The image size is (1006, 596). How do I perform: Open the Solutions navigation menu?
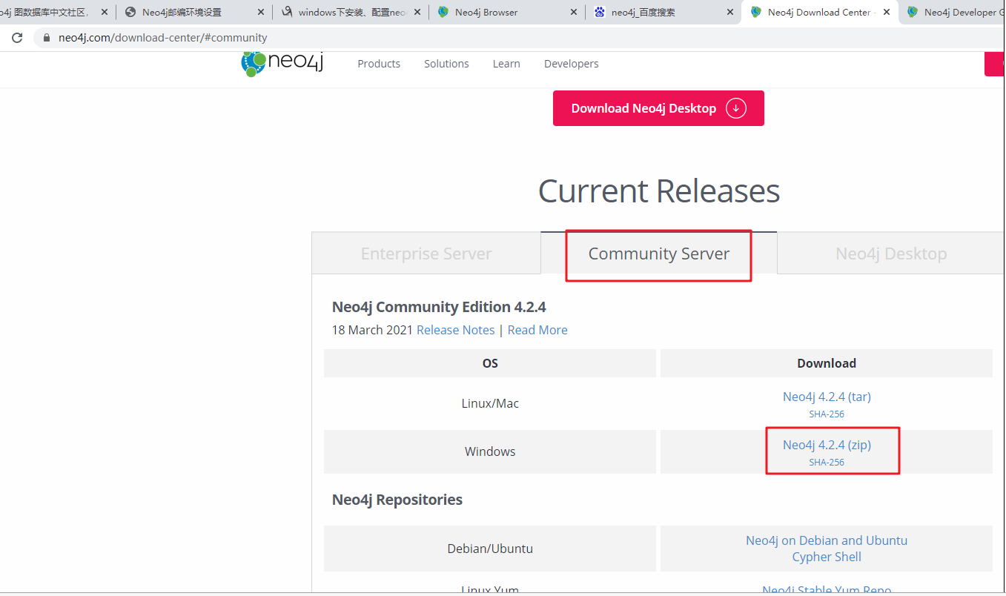446,64
